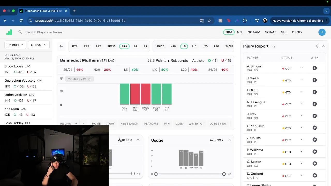
Task: Filter by WIN BY 10+ games
Action: [x=196, y=123]
